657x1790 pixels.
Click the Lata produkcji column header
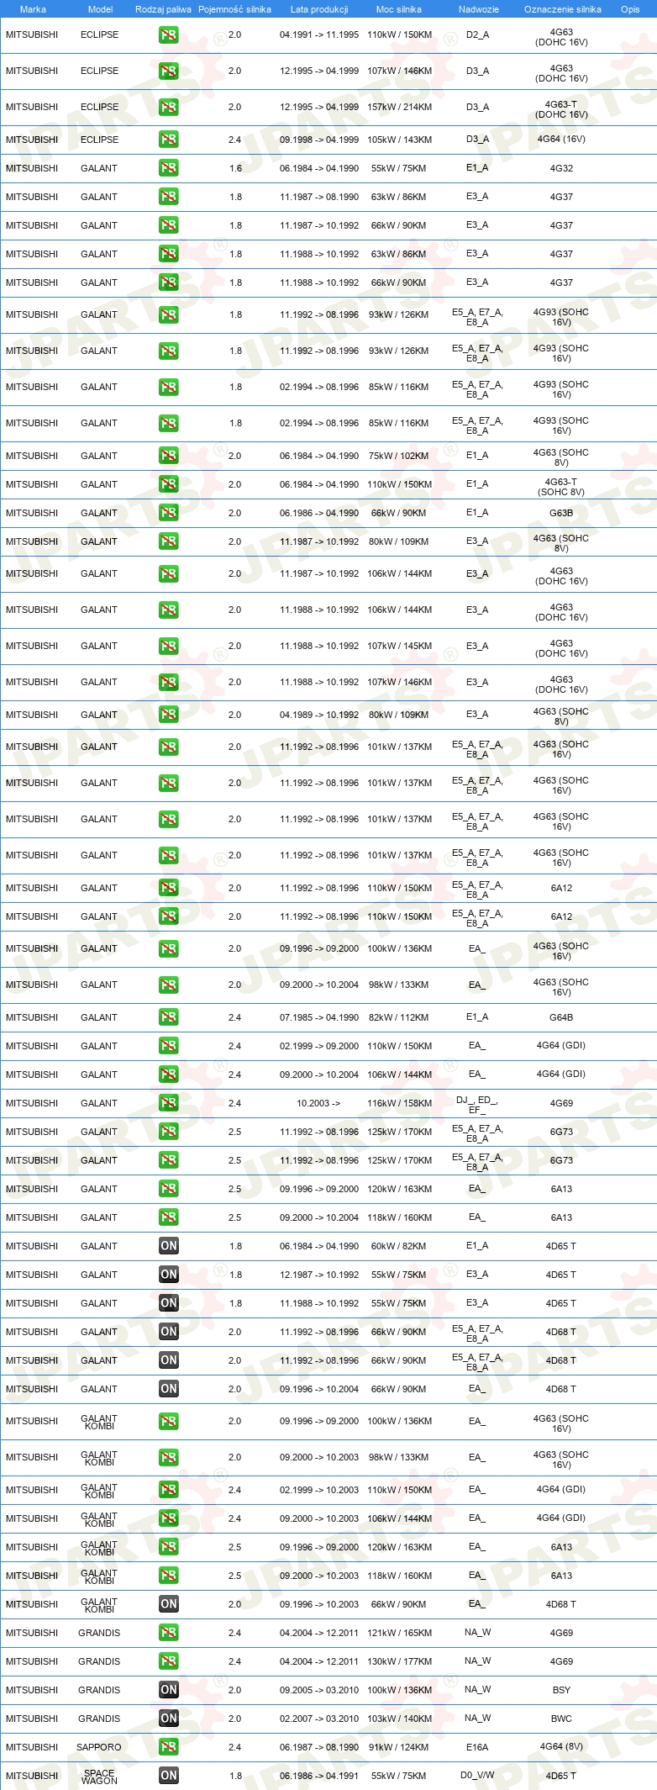pyautogui.click(x=319, y=9)
